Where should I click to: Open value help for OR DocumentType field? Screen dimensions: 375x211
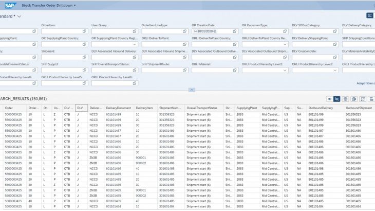pyautogui.click(x=284, y=31)
